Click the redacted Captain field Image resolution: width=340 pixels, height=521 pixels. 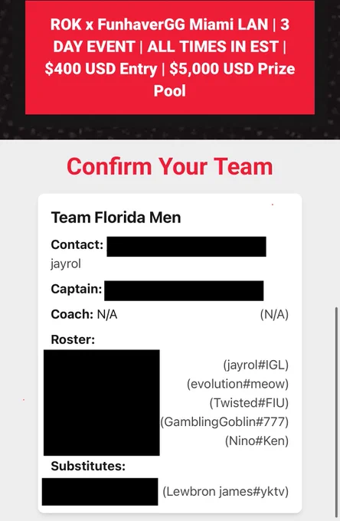click(x=184, y=290)
